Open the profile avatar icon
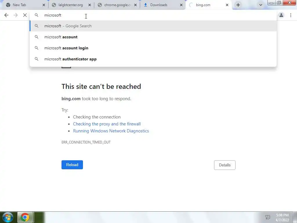Image resolution: width=297 pixels, height=223 pixels. click(x=281, y=15)
